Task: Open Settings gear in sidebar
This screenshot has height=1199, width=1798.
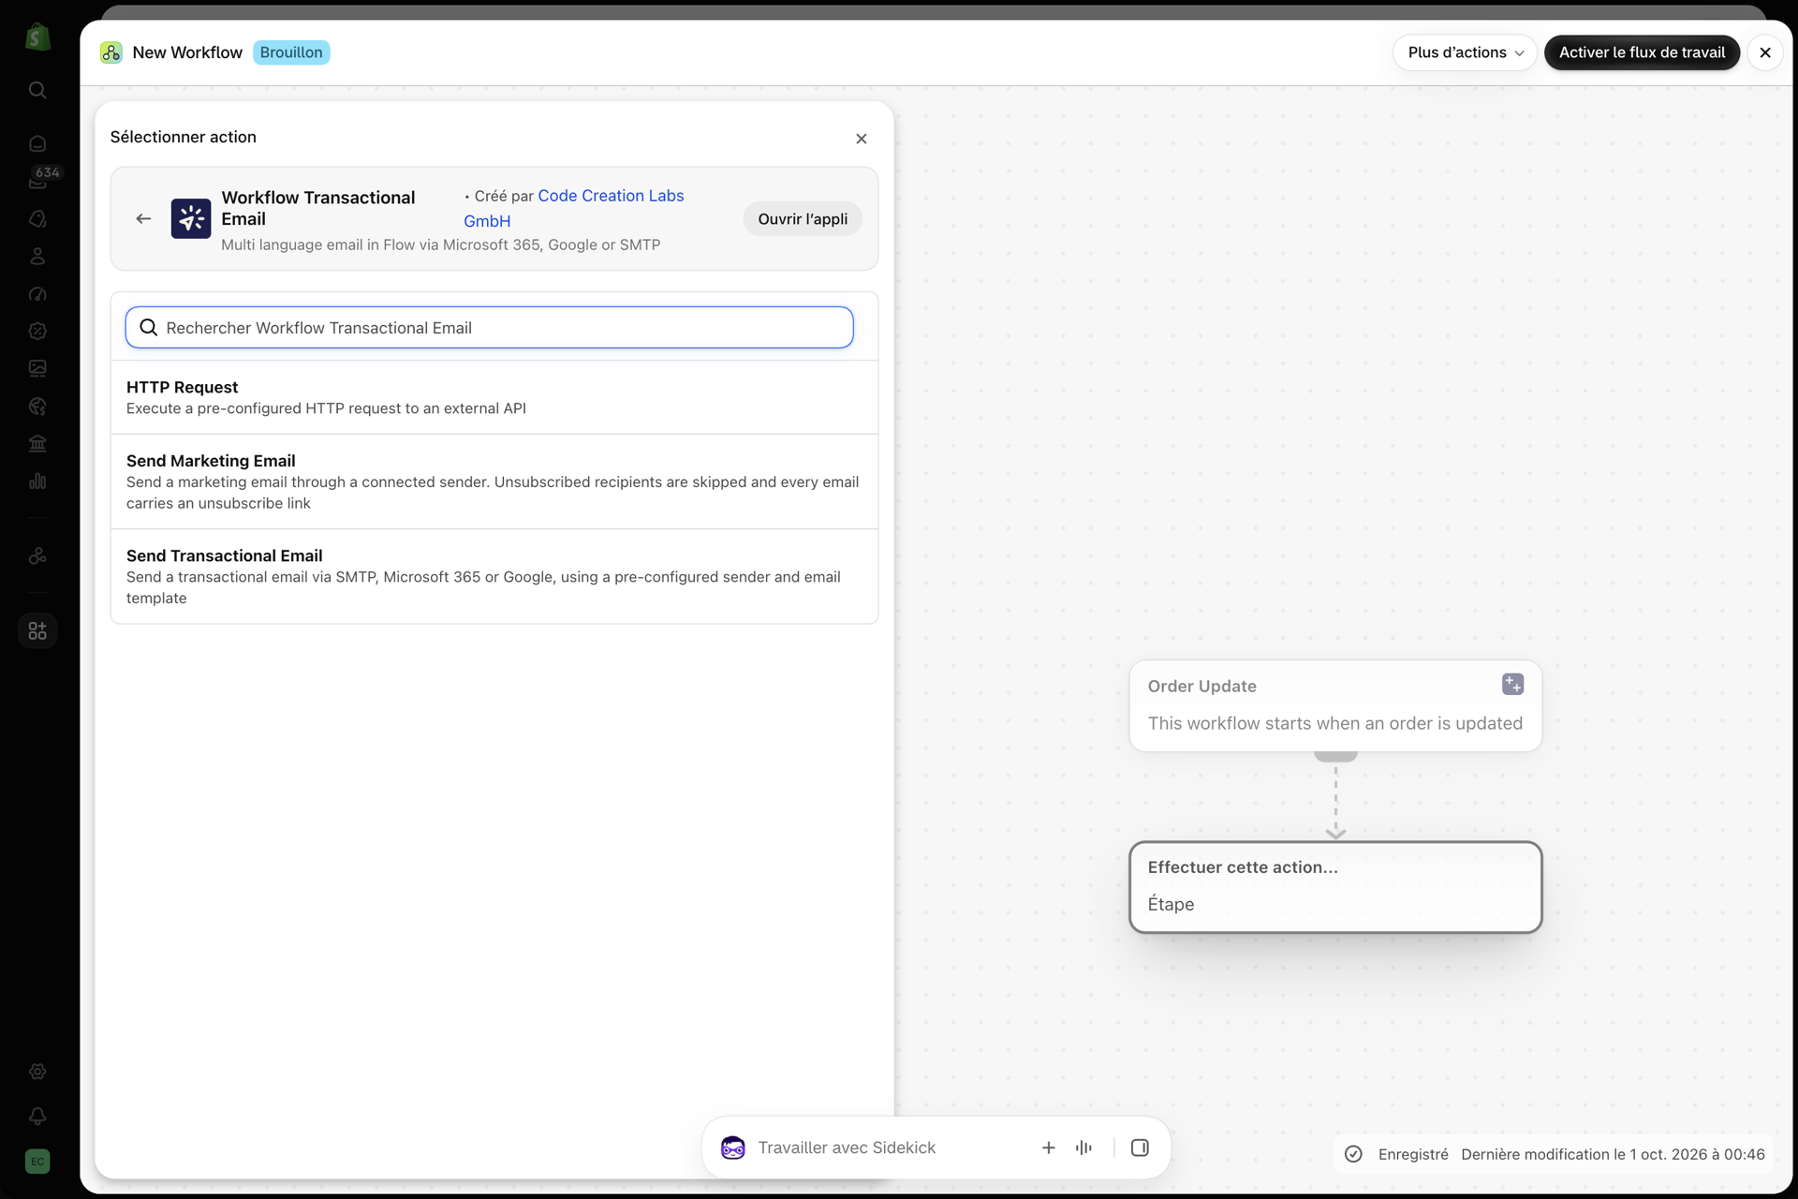Action: 37,1072
